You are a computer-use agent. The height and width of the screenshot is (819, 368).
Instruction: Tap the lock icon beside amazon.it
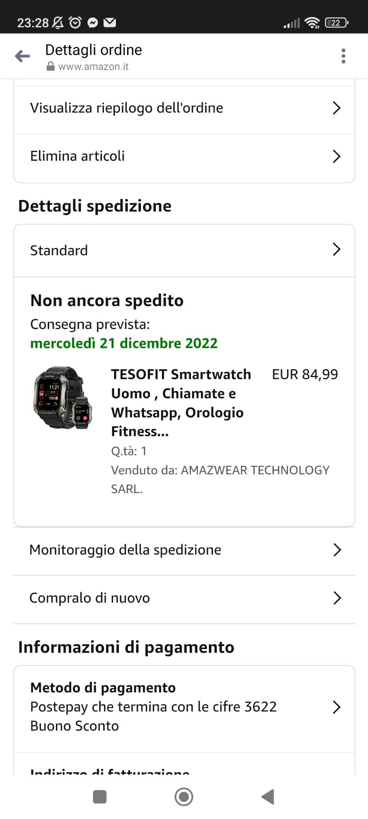pyautogui.click(x=50, y=66)
